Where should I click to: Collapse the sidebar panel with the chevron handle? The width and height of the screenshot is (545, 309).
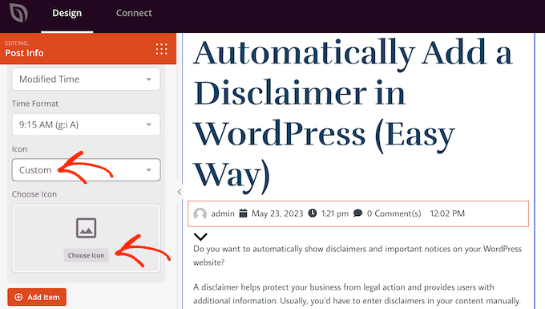pos(180,192)
